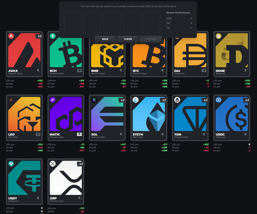
Task: Click the x2 multiplier on XRP card
Action: [81, 164]
